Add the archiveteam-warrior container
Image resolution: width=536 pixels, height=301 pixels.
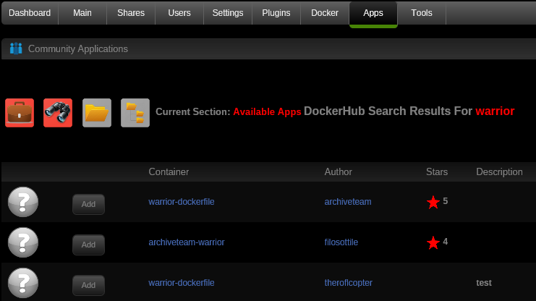pyautogui.click(x=88, y=245)
